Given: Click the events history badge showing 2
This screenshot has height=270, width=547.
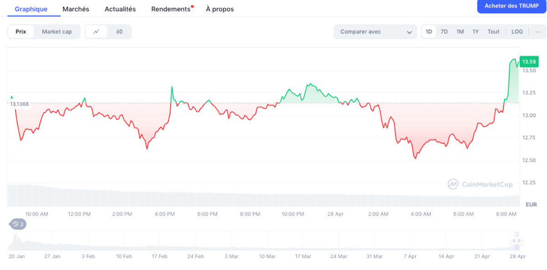Looking at the screenshot, I should pyautogui.click(x=18, y=224).
